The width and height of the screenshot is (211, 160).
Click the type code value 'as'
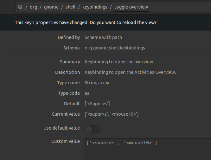click(x=87, y=93)
